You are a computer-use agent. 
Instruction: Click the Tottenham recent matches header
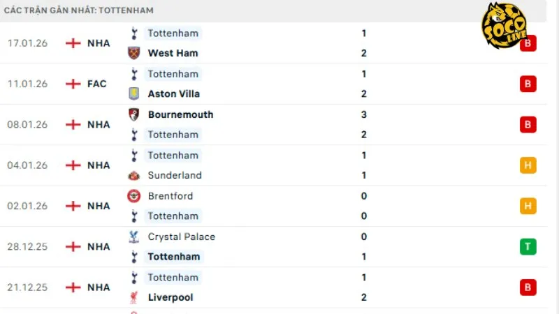[79, 10]
